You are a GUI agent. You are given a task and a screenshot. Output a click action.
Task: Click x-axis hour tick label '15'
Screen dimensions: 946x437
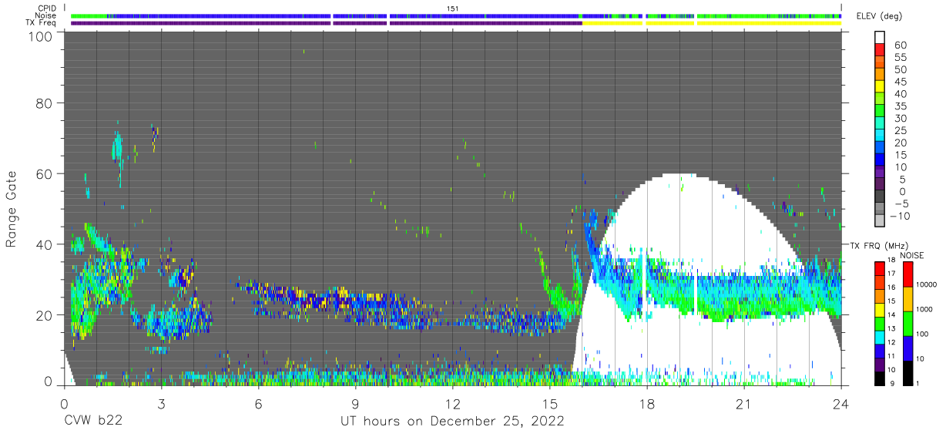550,403
